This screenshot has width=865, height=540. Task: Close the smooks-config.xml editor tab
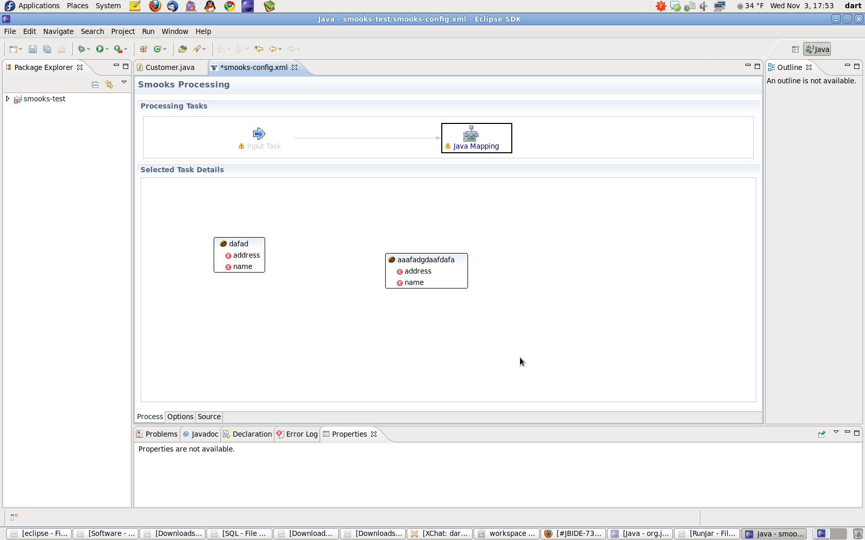tap(295, 67)
